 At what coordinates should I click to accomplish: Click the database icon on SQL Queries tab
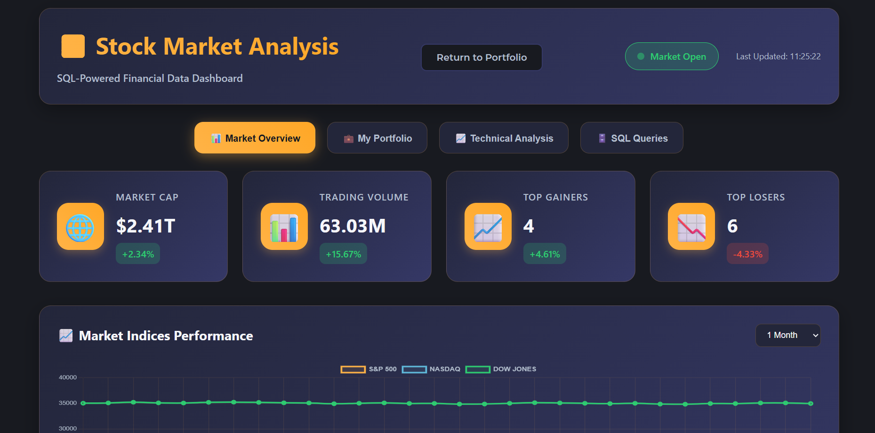click(601, 138)
